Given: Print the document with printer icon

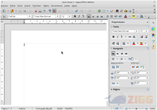Looking at the screenshot, I should click(x=40, y=11).
